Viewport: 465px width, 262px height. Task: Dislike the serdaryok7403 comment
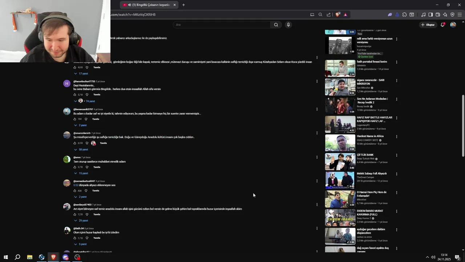[x=87, y=214]
